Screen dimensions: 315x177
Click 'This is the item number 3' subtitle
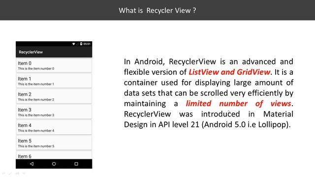36,115
